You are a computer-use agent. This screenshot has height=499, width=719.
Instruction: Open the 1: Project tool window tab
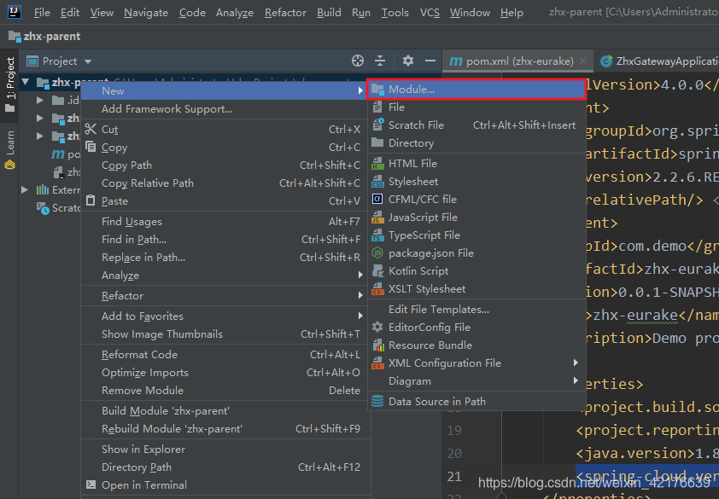click(9, 85)
